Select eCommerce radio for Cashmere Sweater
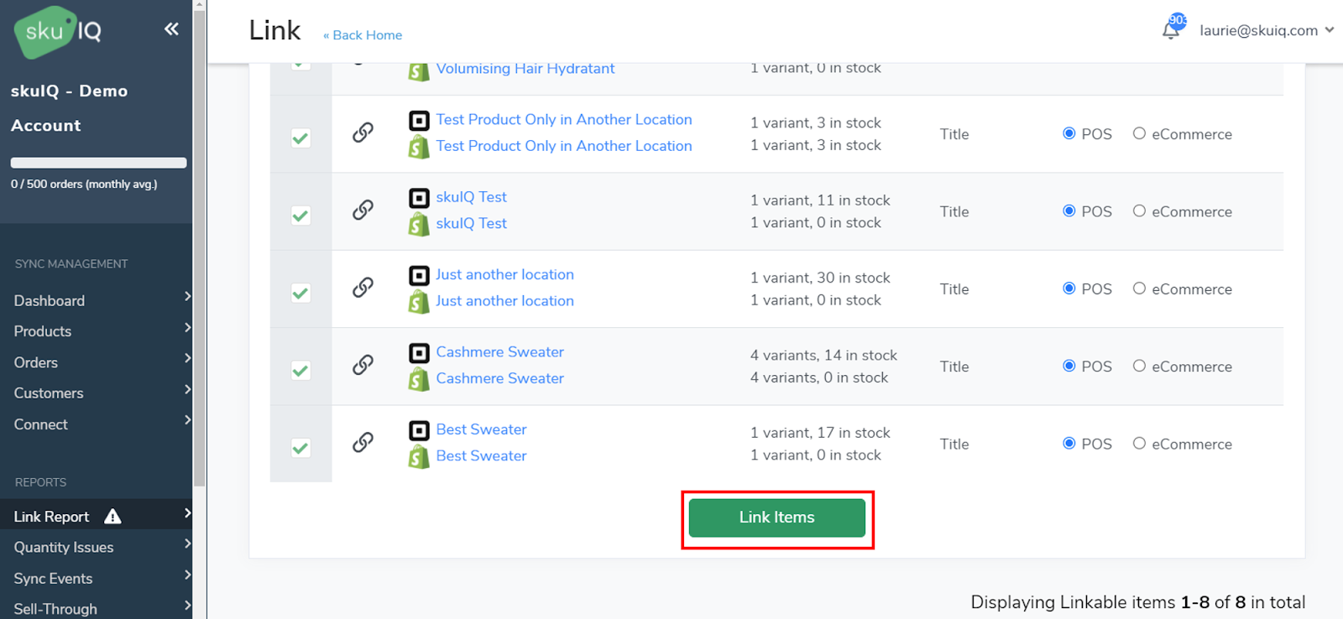 1139,366
